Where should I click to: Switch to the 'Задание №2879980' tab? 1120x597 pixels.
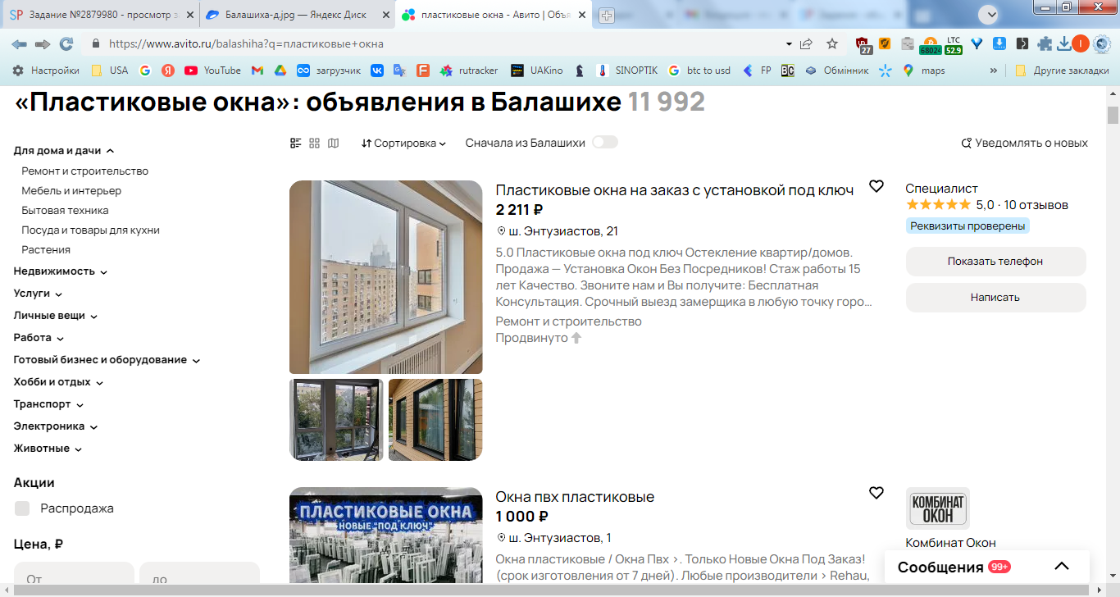[x=99, y=15]
